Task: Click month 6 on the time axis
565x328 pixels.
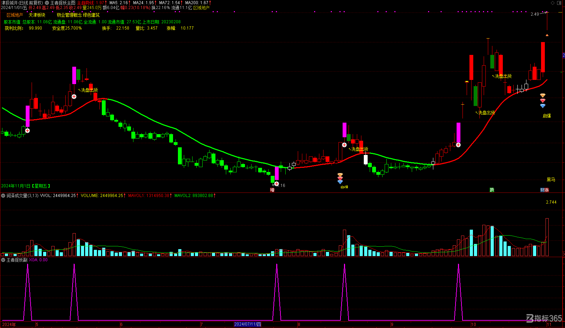Action: 121,325
